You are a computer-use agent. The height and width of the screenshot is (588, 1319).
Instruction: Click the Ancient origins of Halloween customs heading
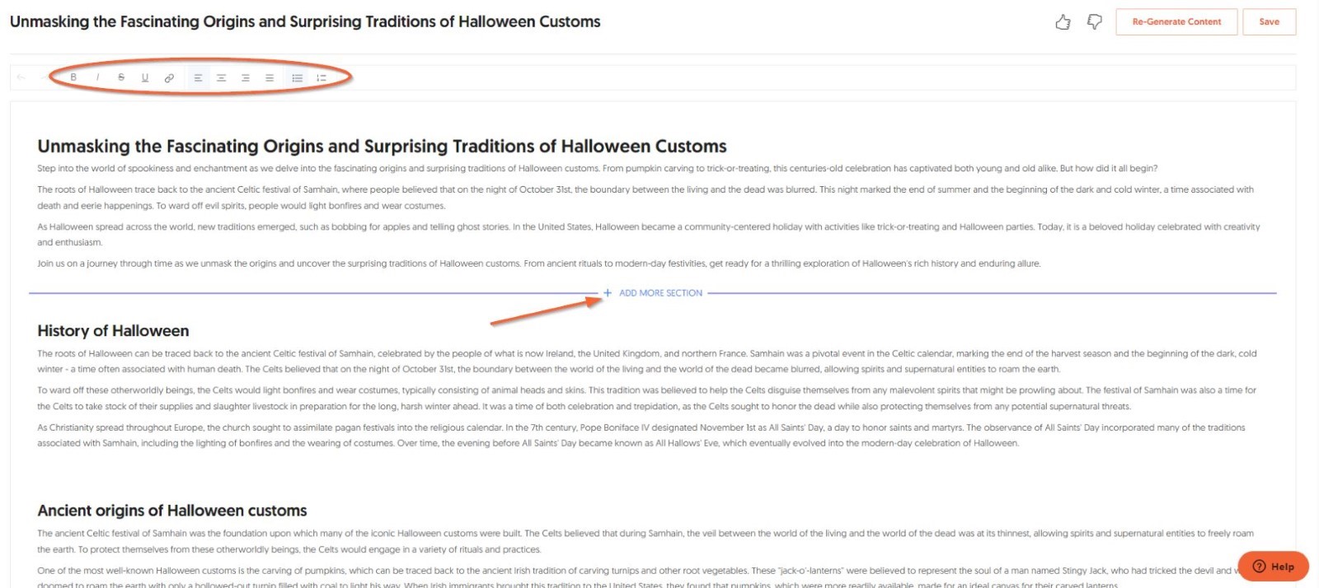click(172, 511)
